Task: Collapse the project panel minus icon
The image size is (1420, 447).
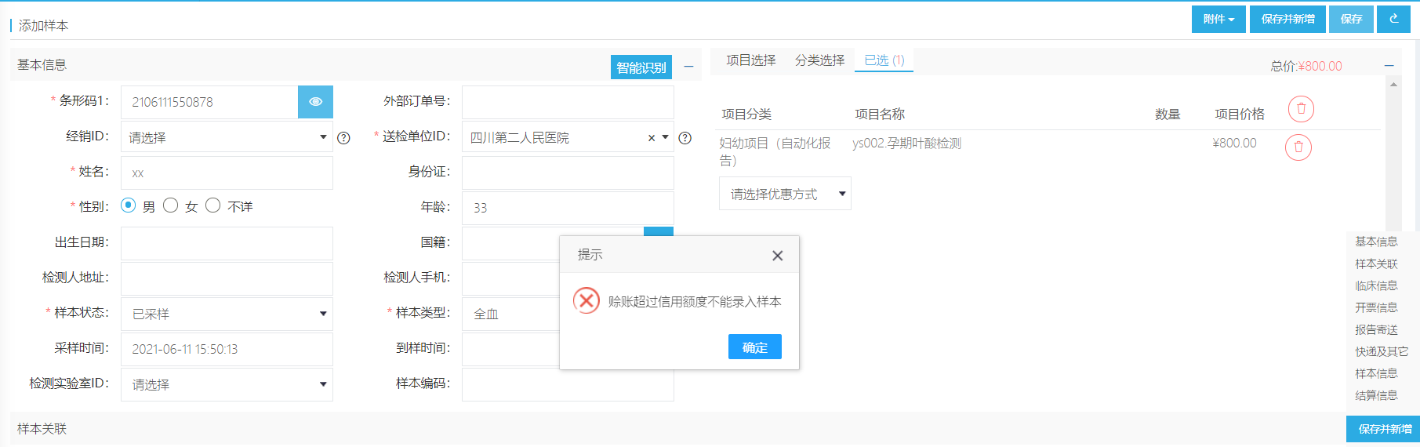Action: click(x=1389, y=66)
